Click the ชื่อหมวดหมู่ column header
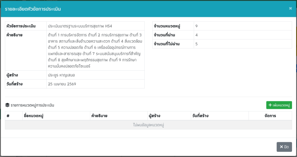This screenshot has height=157, width=297. pos(34,116)
